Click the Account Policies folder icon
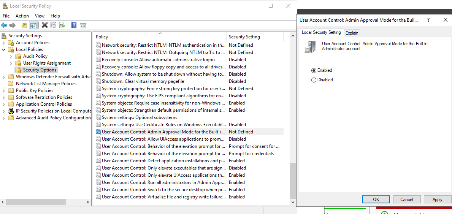Screen dimensions: 452x214 [x=11, y=43]
